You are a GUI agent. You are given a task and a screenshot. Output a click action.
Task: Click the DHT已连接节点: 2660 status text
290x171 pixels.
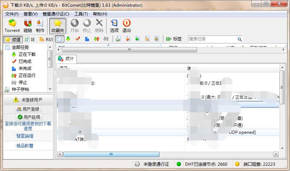(206, 164)
